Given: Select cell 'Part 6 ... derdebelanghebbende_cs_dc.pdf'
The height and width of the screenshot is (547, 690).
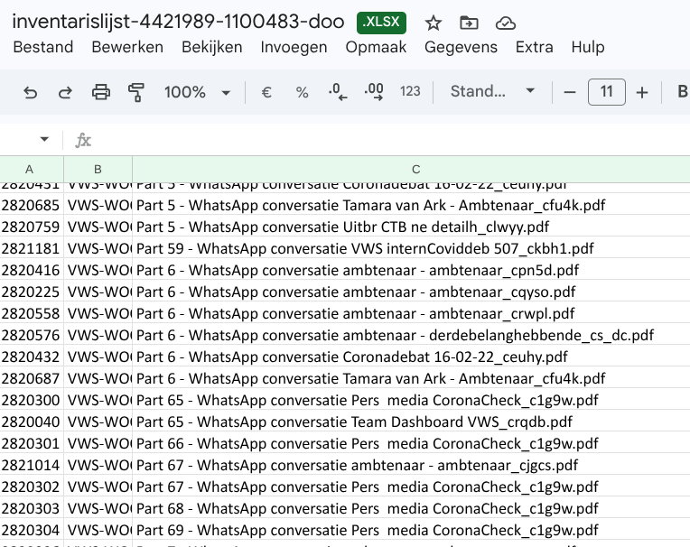Looking at the screenshot, I should pyautogui.click(x=411, y=335).
